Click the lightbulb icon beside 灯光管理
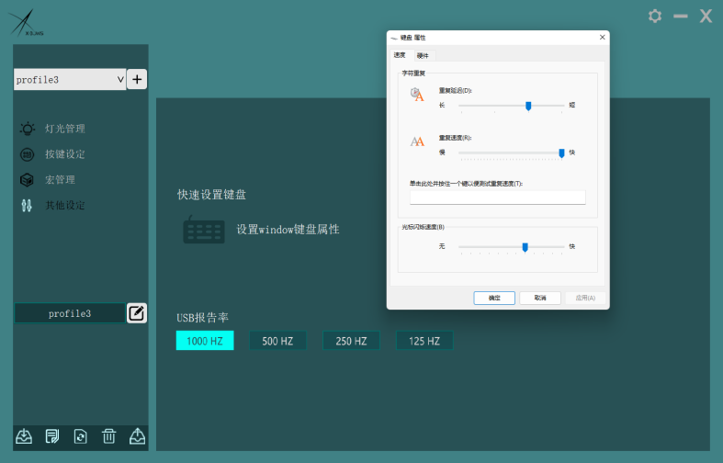Screen dimensions: 723x463 (x=28, y=129)
